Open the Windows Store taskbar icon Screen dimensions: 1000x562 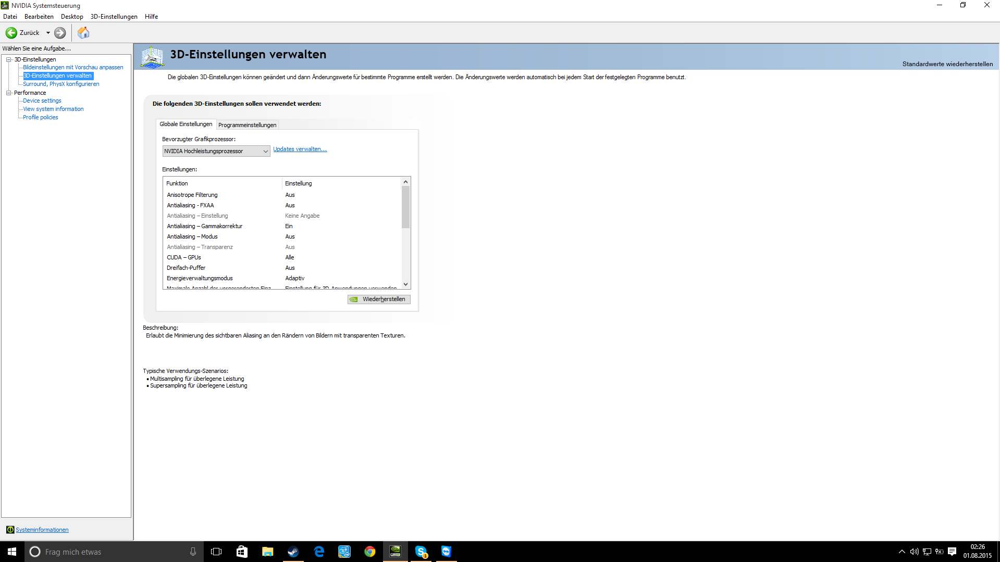point(242,552)
